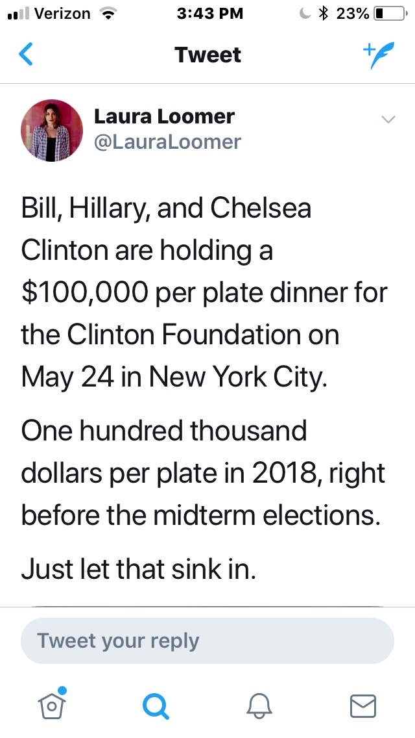415x738 pixels.
Task: Open the @LauraLoomer handle link
Action: [x=167, y=142]
